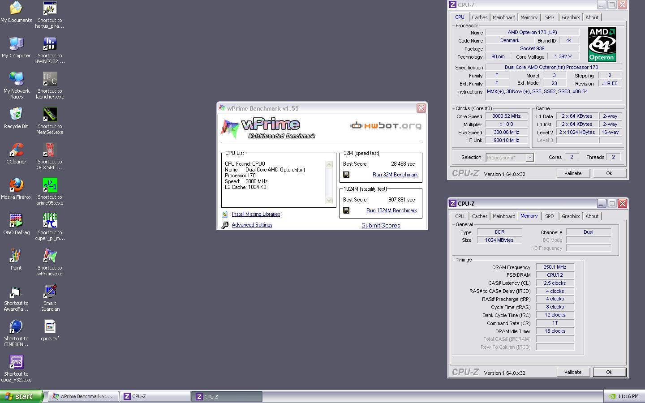Image resolution: width=645 pixels, height=403 pixels.
Task: Open Processor #1 selection dropdown
Action: (x=510, y=158)
